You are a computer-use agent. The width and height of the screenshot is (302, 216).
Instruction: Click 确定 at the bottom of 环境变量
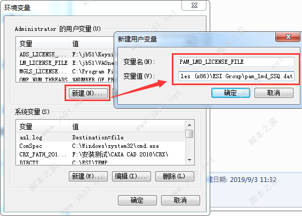tap(137, 200)
